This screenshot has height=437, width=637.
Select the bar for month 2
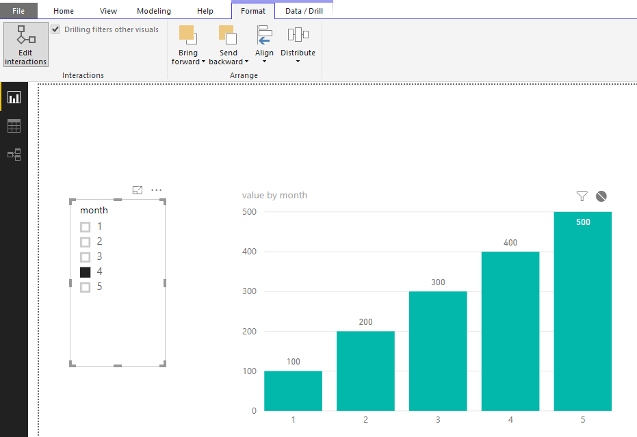(x=365, y=371)
